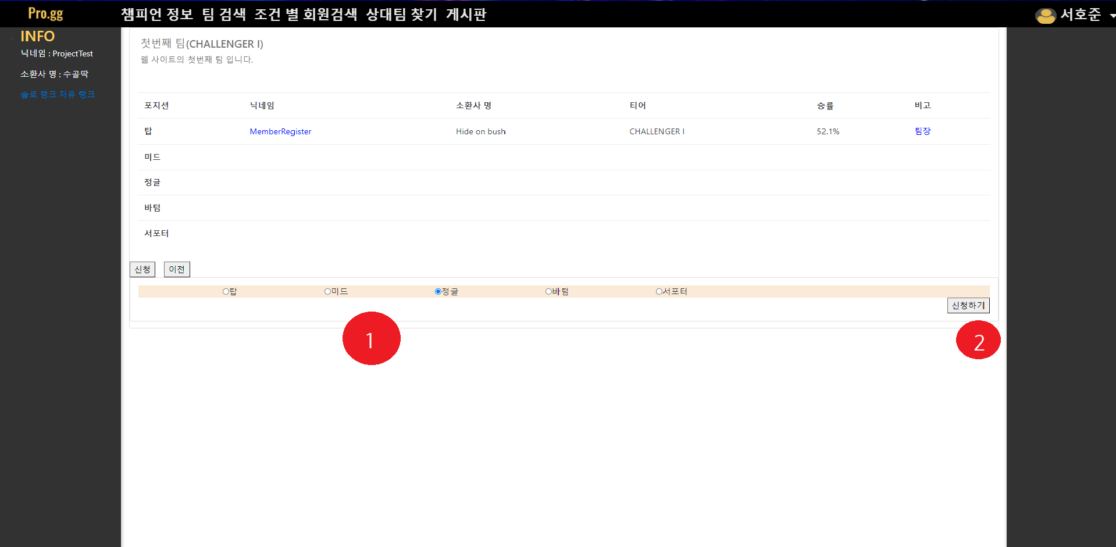The height and width of the screenshot is (547, 1116).
Task: Click the 바텀 position row label
Action: tap(152, 208)
